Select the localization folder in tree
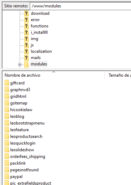 (41, 51)
